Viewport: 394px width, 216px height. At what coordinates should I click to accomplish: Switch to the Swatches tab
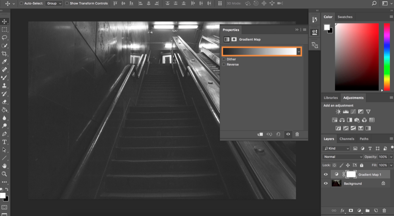coord(345,17)
